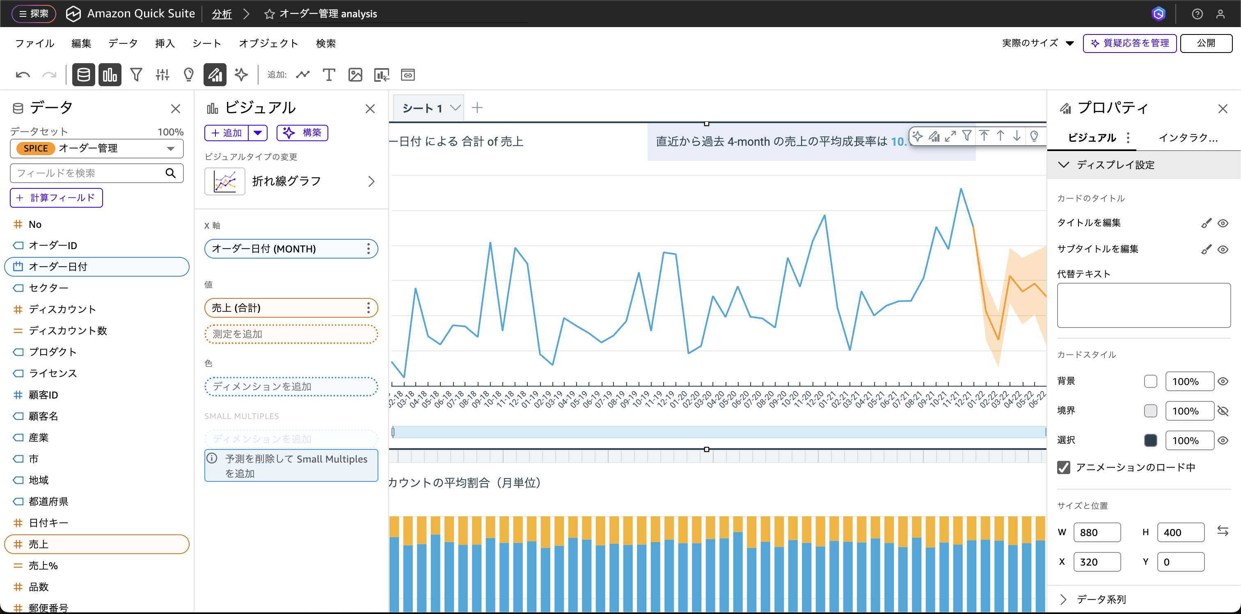Viewport: 1241px width, 614px height.
Task: Open the insights lightbulb icon
Action: [188, 75]
